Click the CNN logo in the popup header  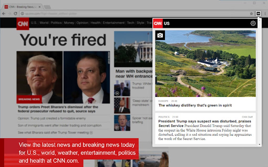click(x=158, y=23)
